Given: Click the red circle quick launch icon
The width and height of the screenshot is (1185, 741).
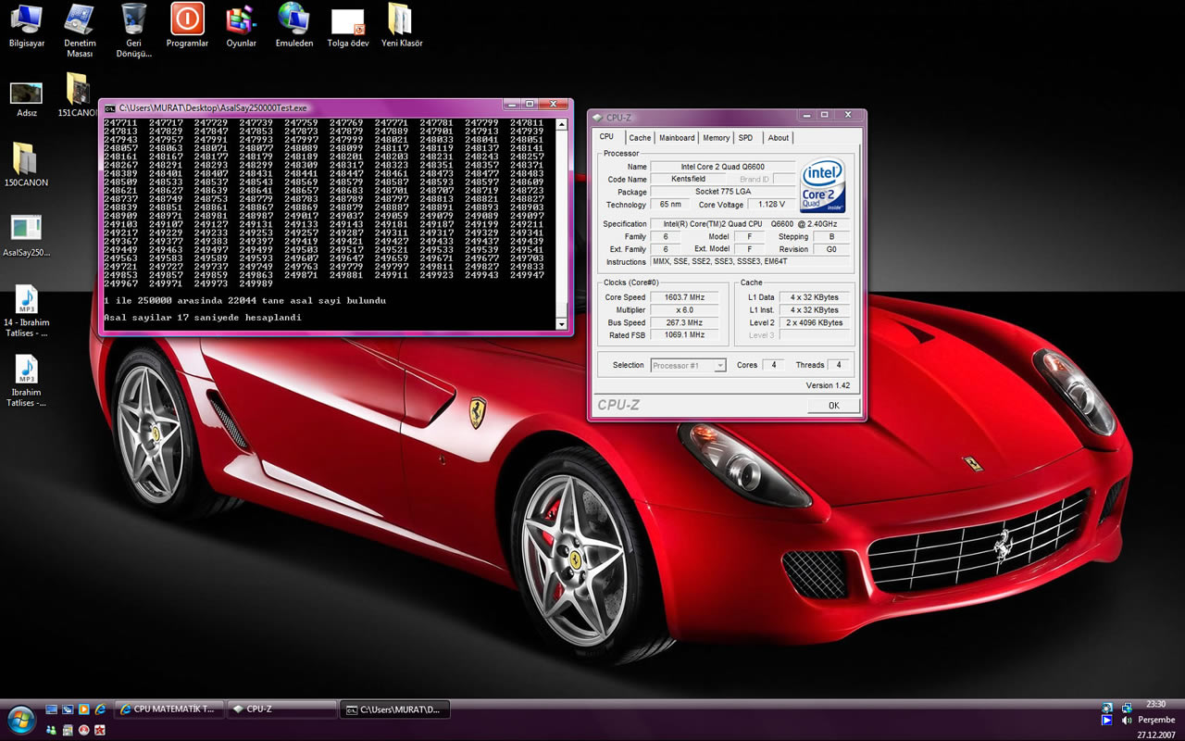Looking at the screenshot, I should point(83,730).
